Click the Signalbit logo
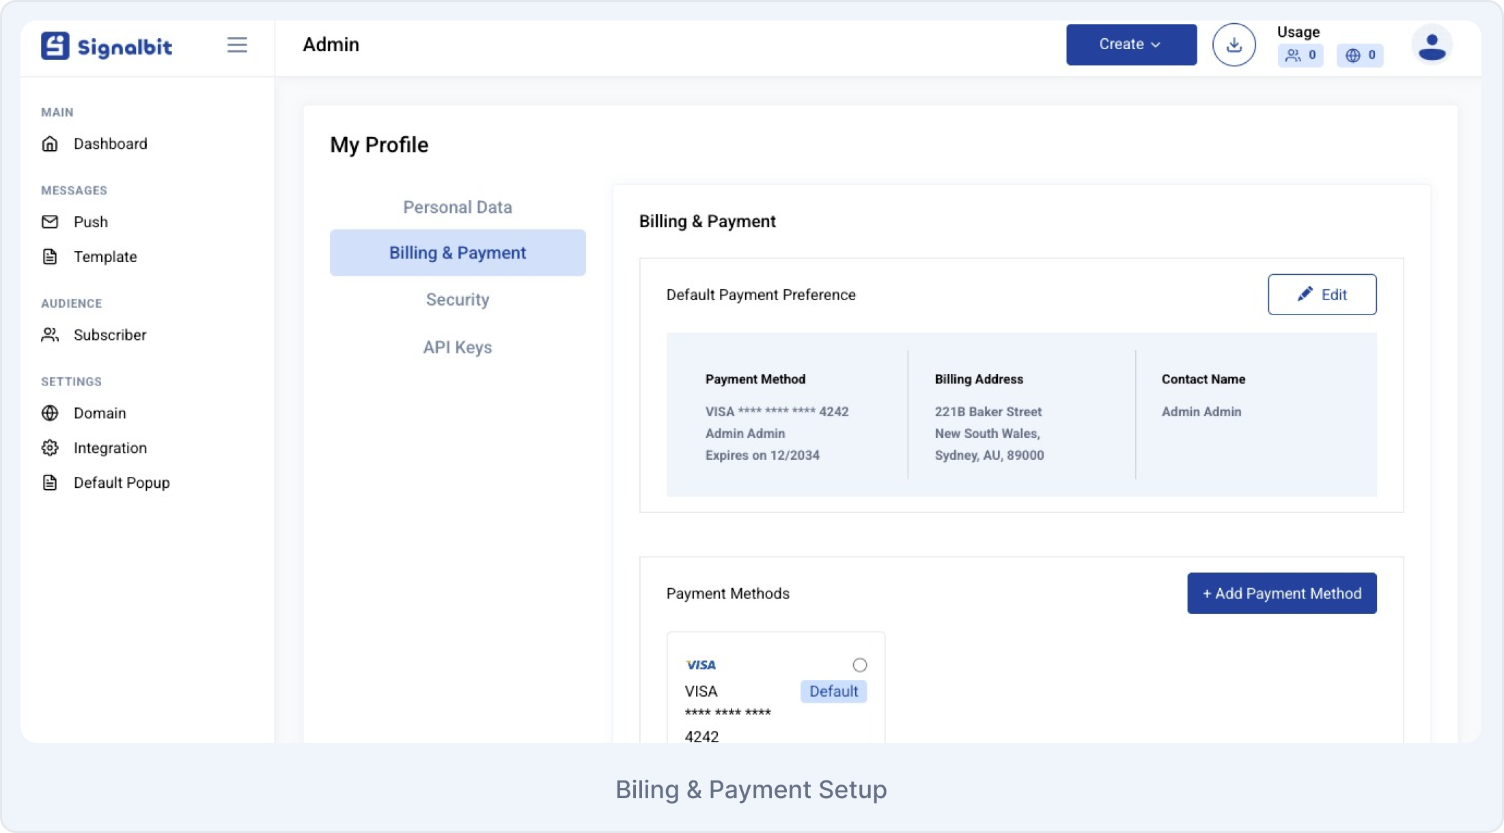Screen dimensions: 1504x833 coord(107,45)
